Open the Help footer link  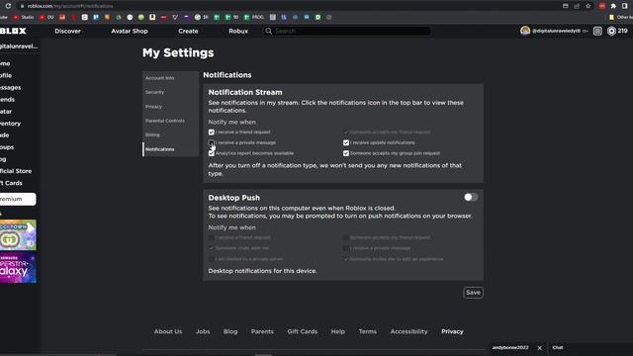(x=338, y=331)
